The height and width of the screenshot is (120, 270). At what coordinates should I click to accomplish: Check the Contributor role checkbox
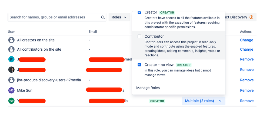point(139,36)
